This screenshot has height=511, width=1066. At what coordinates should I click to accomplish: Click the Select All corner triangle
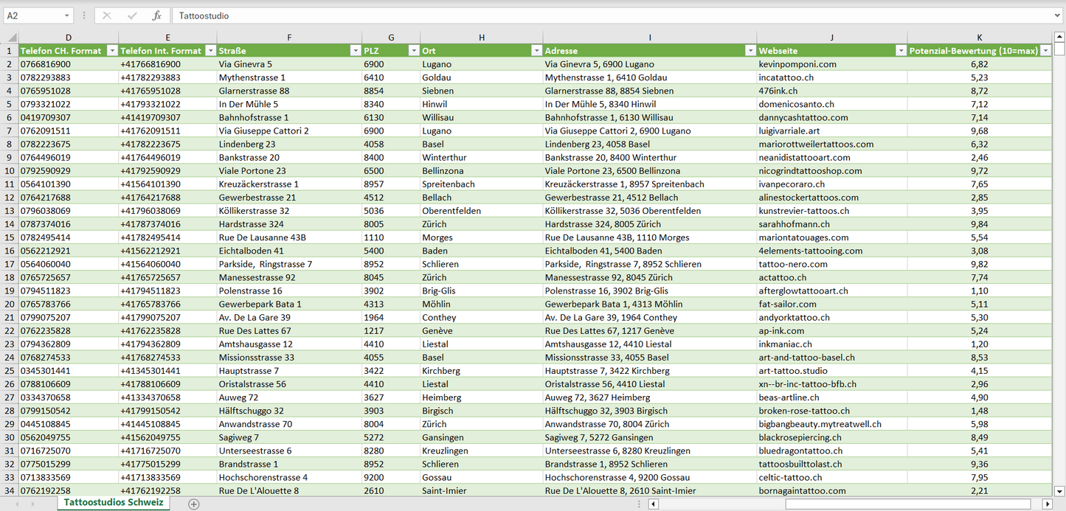tap(10, 38)
